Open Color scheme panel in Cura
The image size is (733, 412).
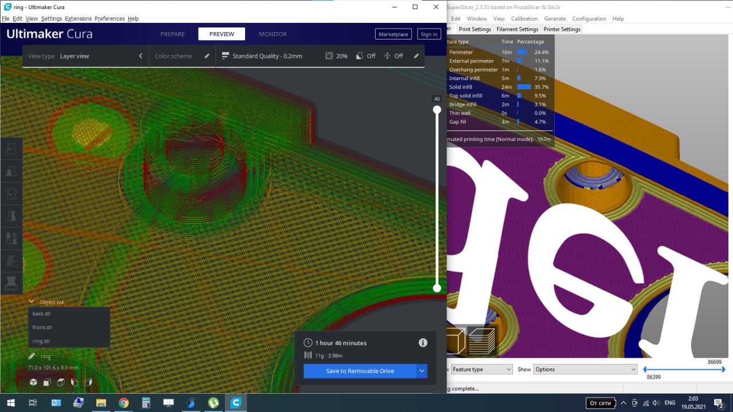(x=182, y=56)
